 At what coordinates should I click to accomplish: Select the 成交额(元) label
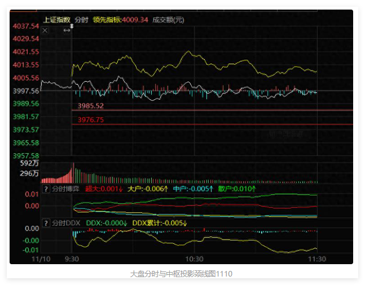(169, 20)
